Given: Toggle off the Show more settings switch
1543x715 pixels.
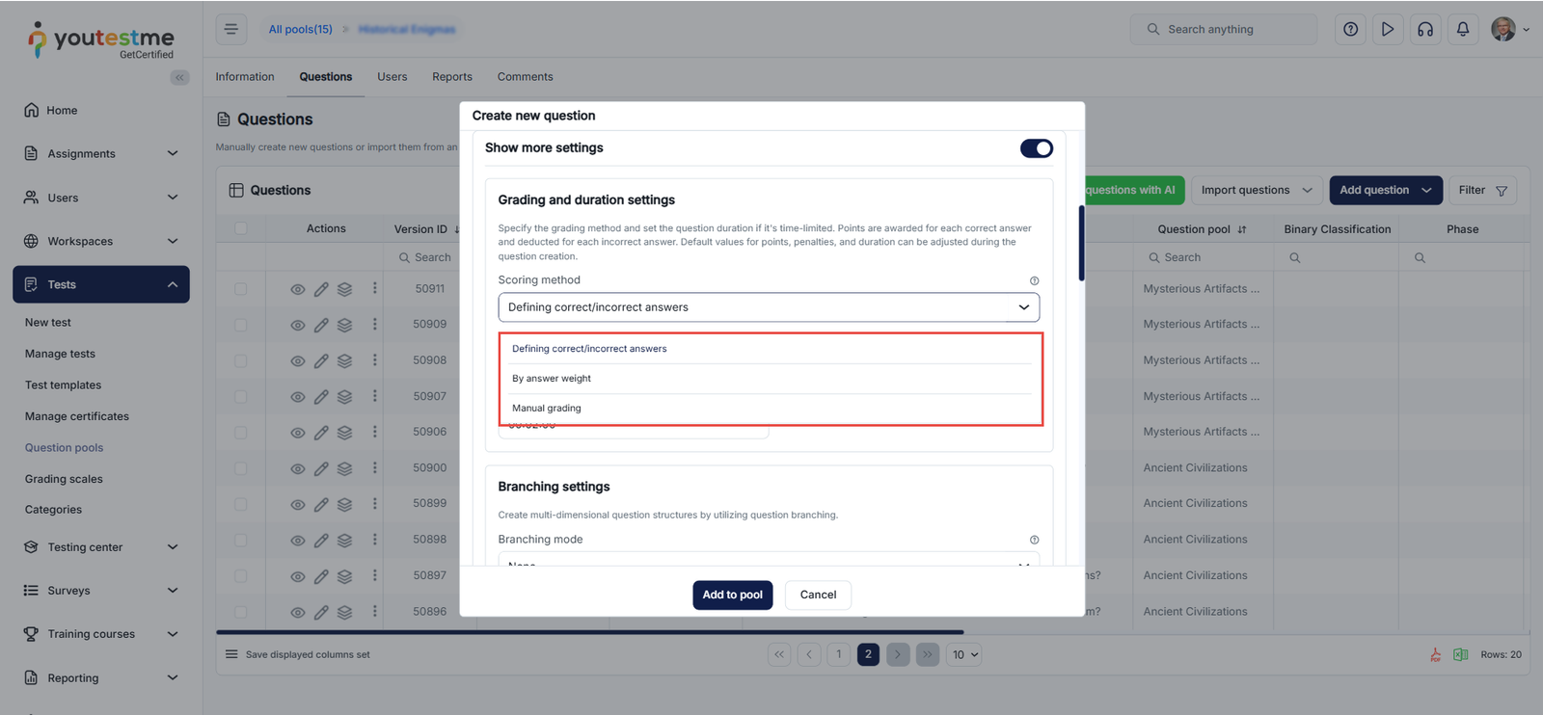Looking at the screenshot, I should click(1036, 148).
